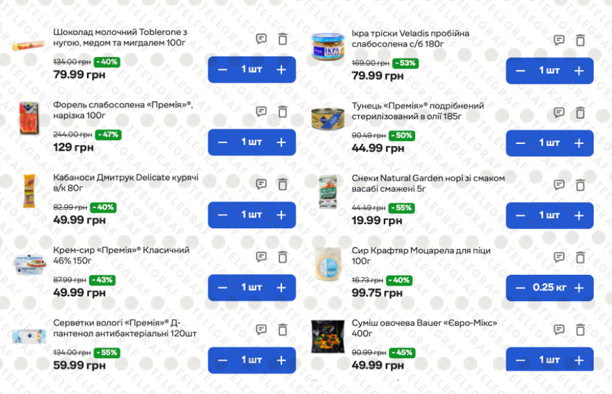Decrease Суміш овочева Bauer quantity
612x394 pixels.
point(520,360)
